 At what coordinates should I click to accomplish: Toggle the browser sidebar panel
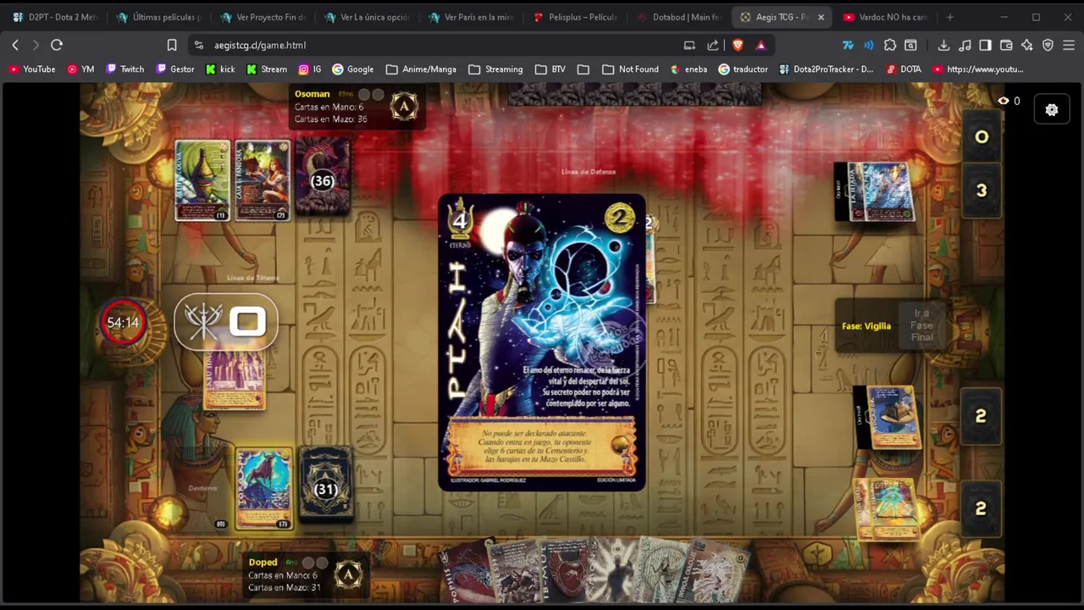tap(985, 45)
